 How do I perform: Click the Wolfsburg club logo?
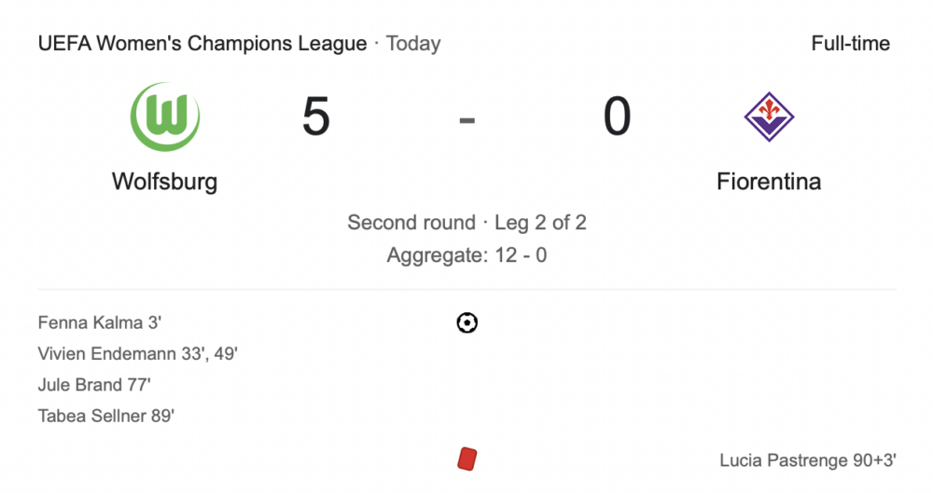pos(165,116)
